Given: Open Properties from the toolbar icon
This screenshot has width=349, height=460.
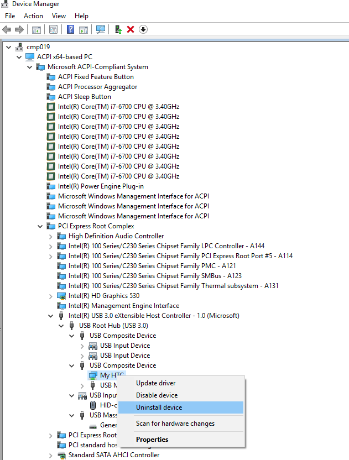Looking at the screenshot, I should pyautogui.click(x=54, y=29).
